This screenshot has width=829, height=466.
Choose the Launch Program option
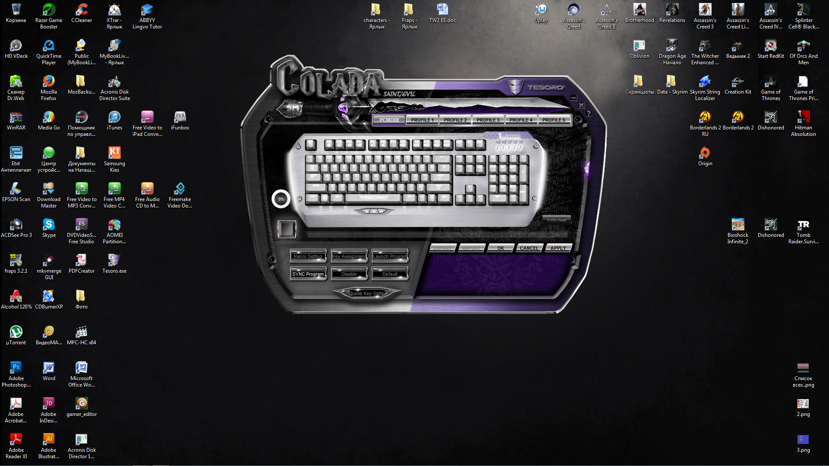[x=390, y=256]
